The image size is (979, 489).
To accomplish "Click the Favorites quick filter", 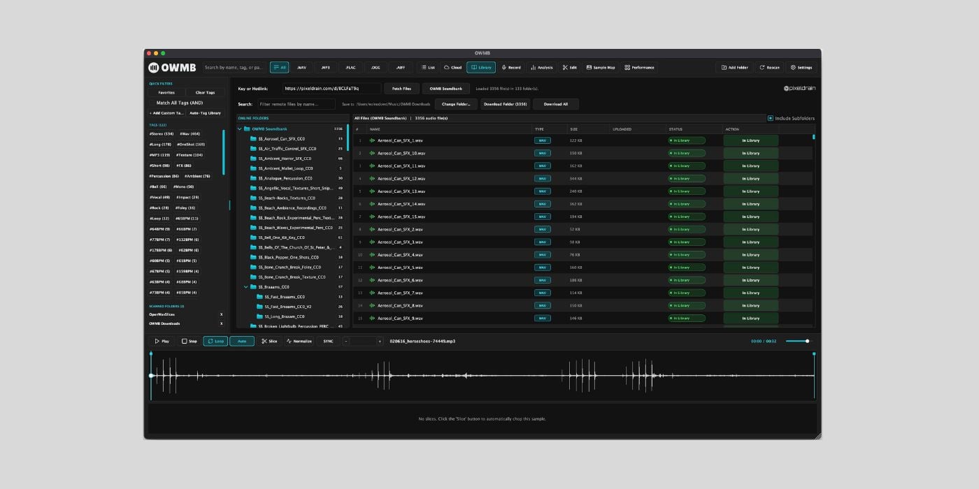I will tap(166, 92).
